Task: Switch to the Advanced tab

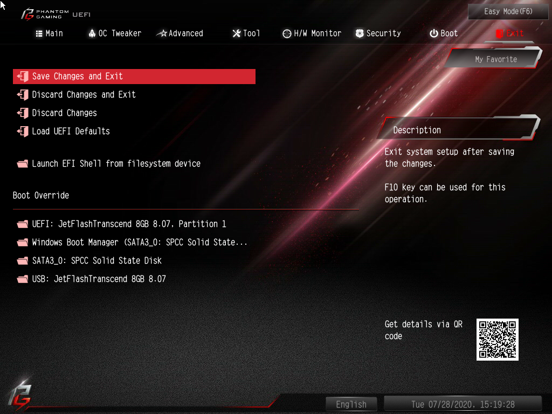Action: click(180, 33)
